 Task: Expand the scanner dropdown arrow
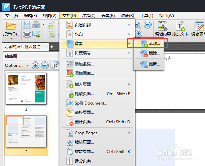[x=43, y=24]
